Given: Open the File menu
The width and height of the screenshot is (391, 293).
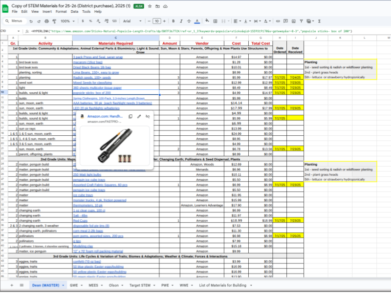Looking at the screenshot, I should 15,11.
